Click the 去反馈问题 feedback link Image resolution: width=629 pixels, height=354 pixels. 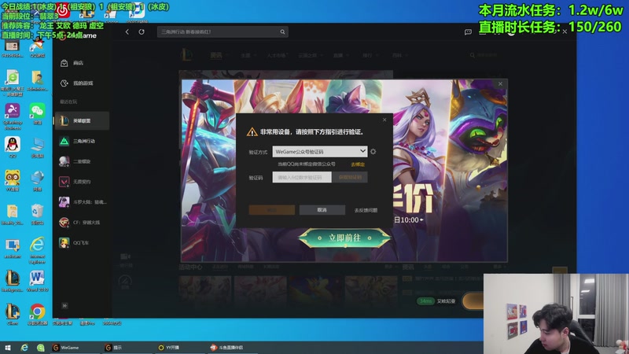coord(366,210)
